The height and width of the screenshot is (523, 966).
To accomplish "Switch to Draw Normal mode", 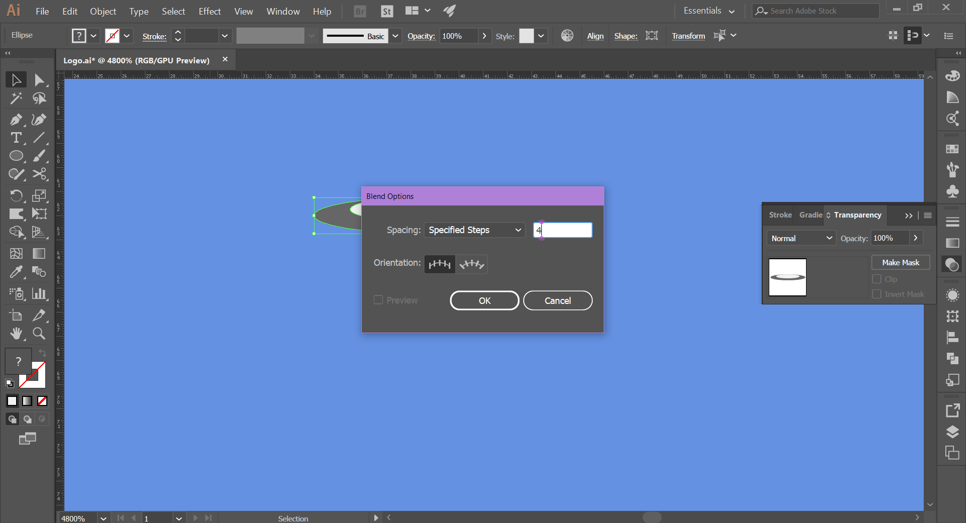I will [x=12, y=419].
